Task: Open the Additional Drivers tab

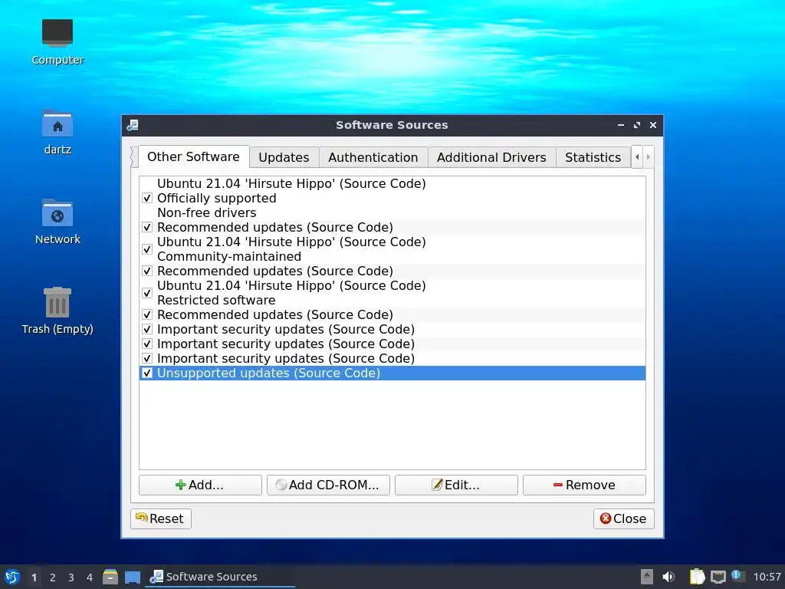Action: [491, 157]
